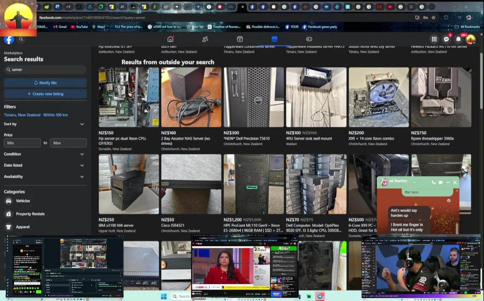Start audio call in Jai Norton chat

[x=434, y=183]
